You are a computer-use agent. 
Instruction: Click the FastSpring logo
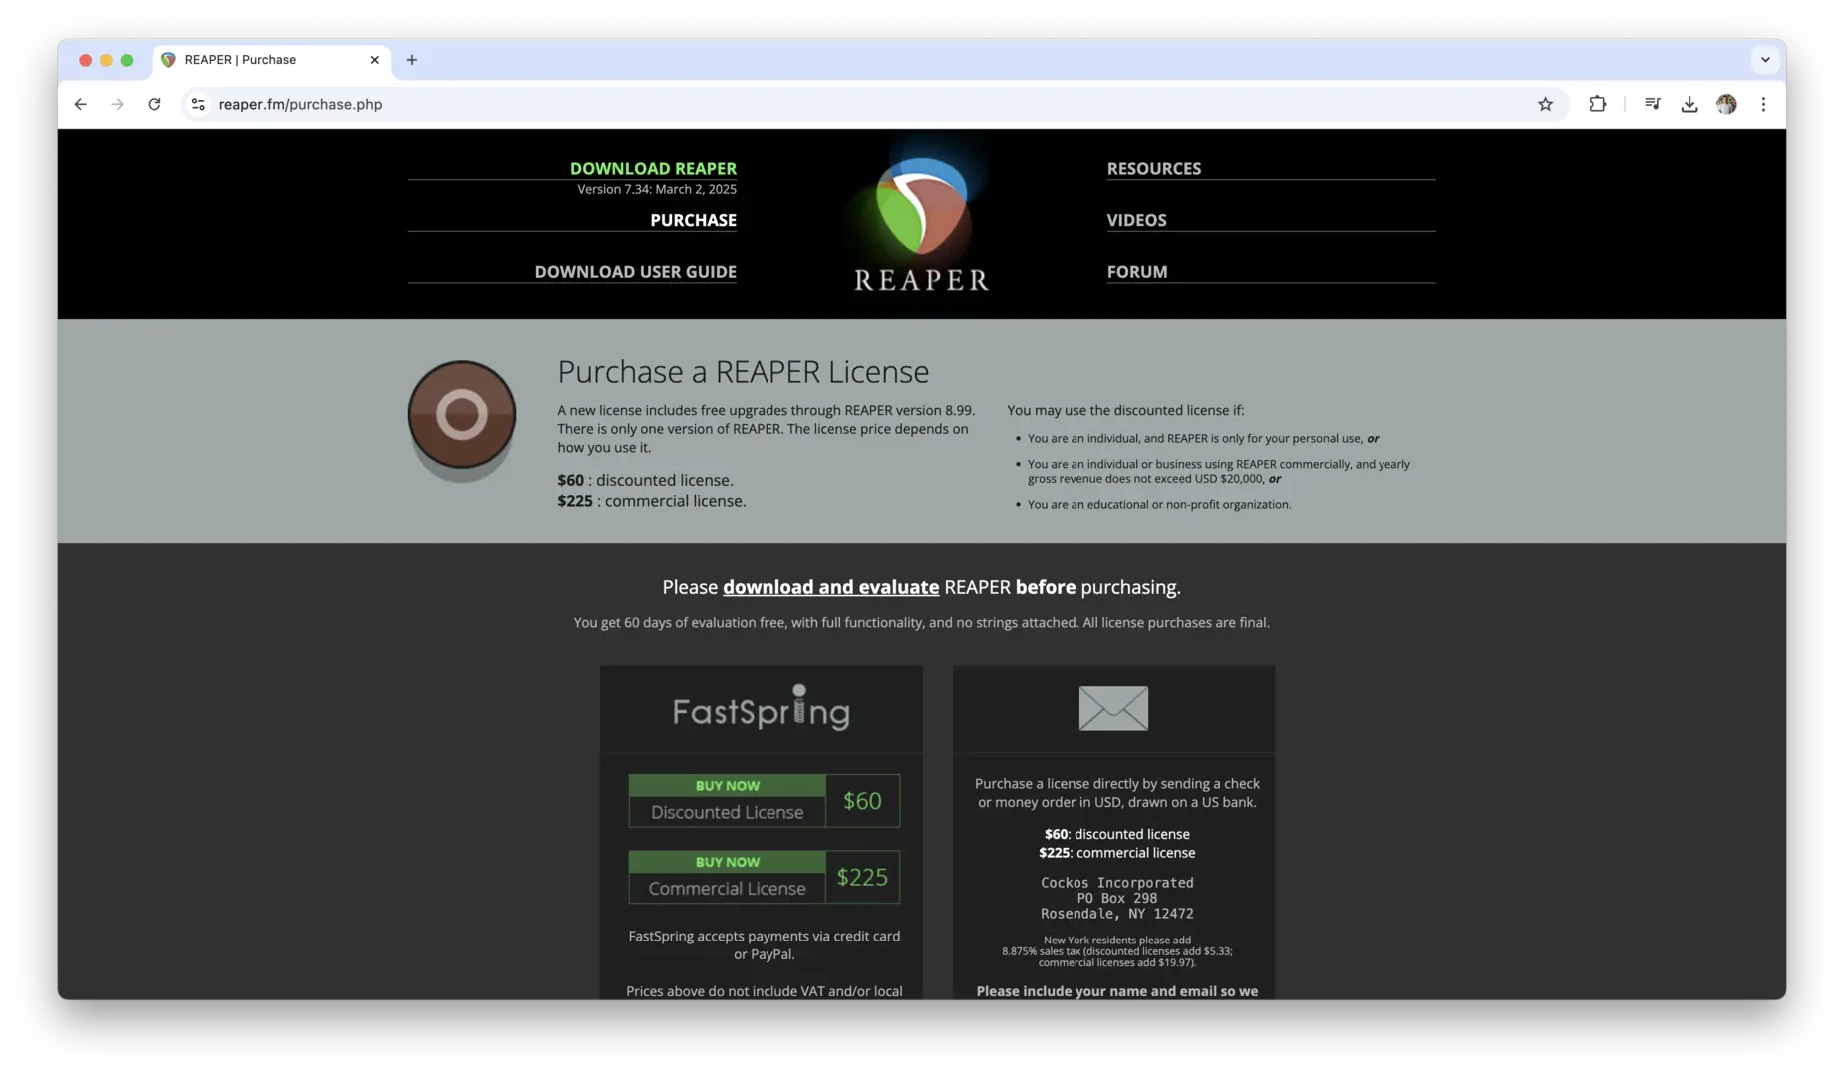[x=761, y=708]
